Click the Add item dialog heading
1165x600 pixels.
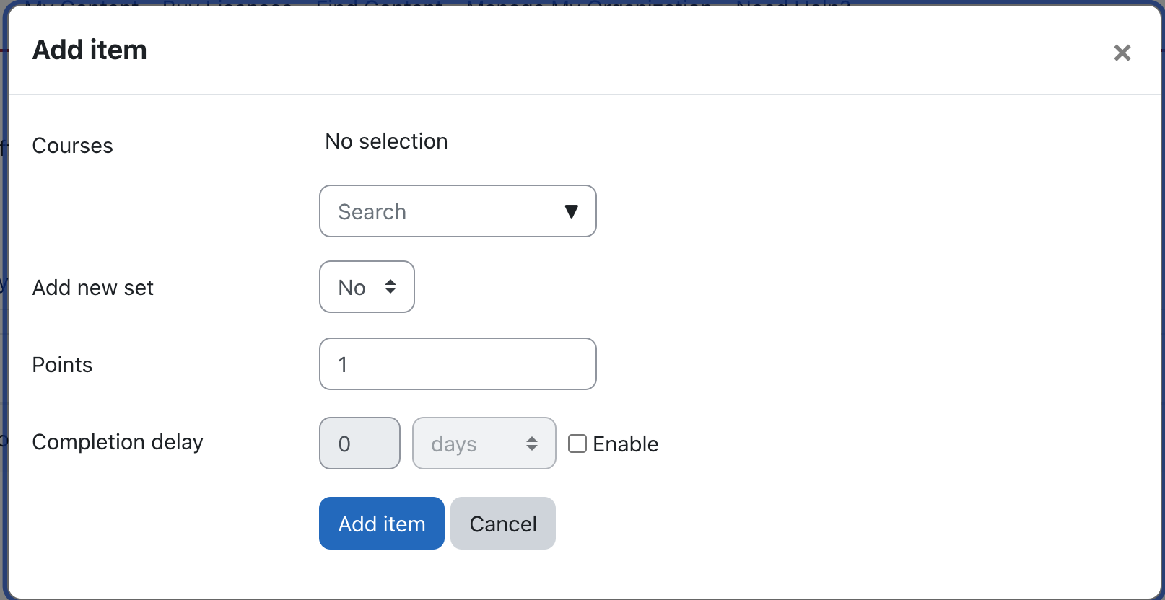click(90, 50)
